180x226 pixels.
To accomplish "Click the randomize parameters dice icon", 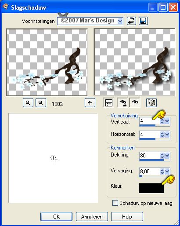I will tap(151, 102).
